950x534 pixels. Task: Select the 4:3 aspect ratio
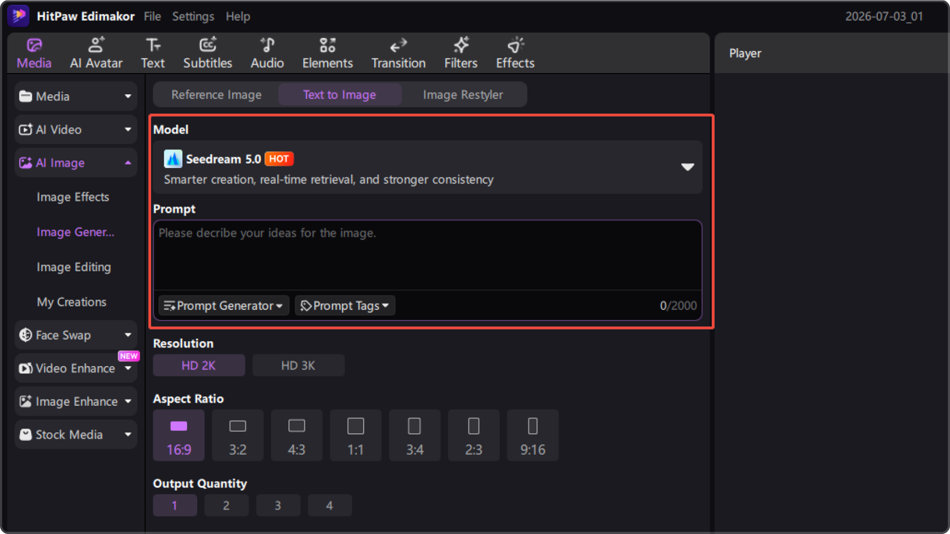(296, 435)
